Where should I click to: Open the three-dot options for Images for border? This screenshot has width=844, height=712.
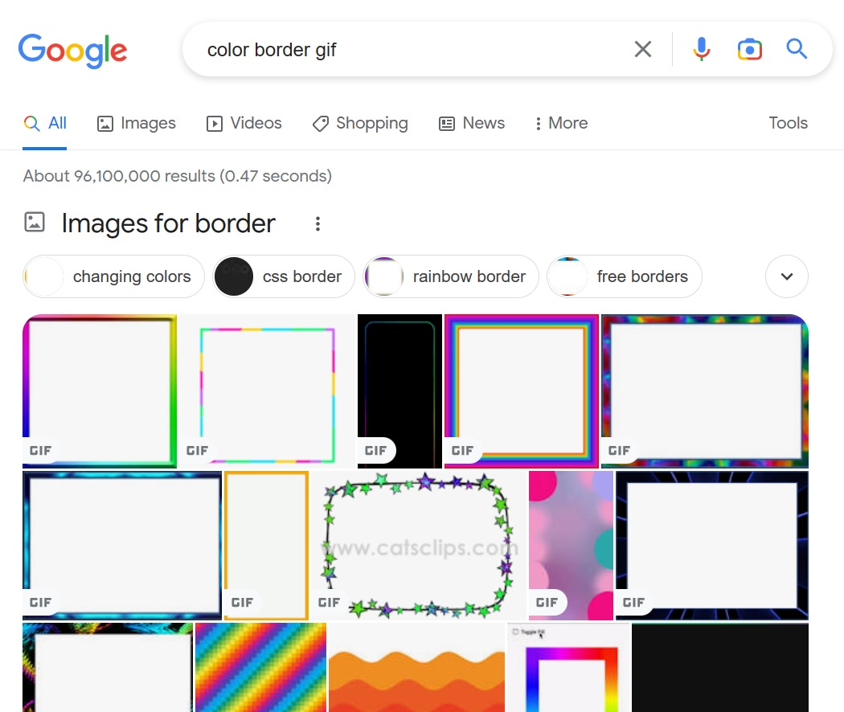coord(318,224)
